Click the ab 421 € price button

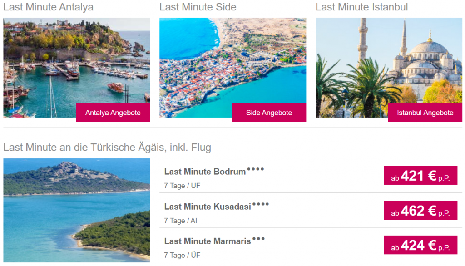tap(420, 176)
